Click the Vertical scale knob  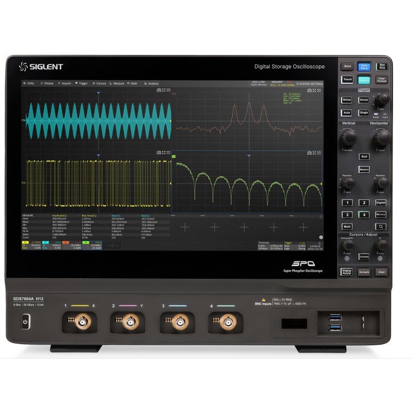[349, 138]
